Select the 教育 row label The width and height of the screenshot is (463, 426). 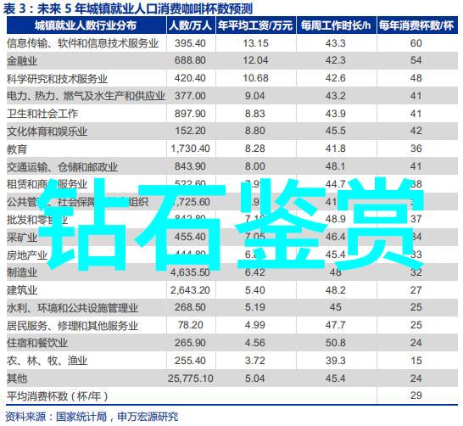[17, 149]
